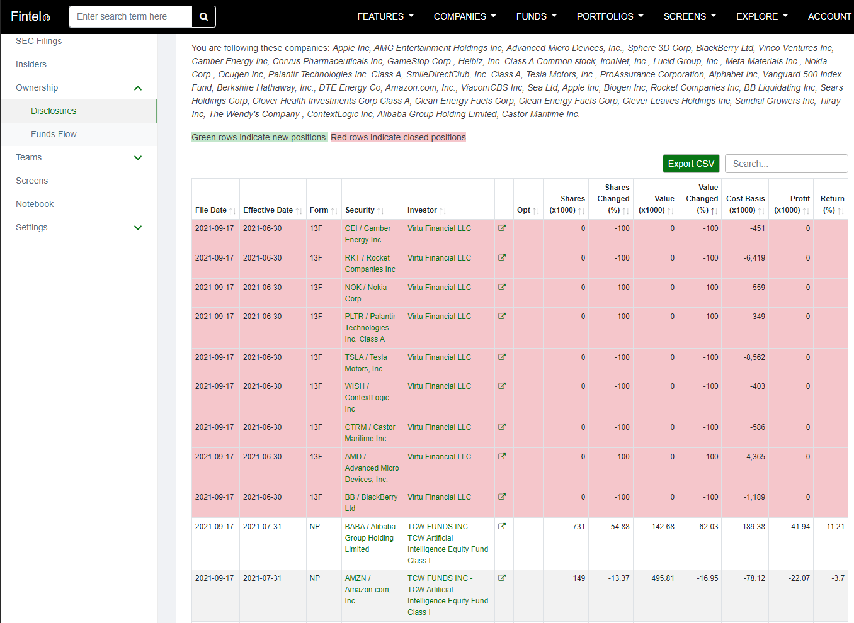Open external link icon for Alibaba row
Image resolution: width=854 pixels, height=623 pixels.
tap(502, 526)
